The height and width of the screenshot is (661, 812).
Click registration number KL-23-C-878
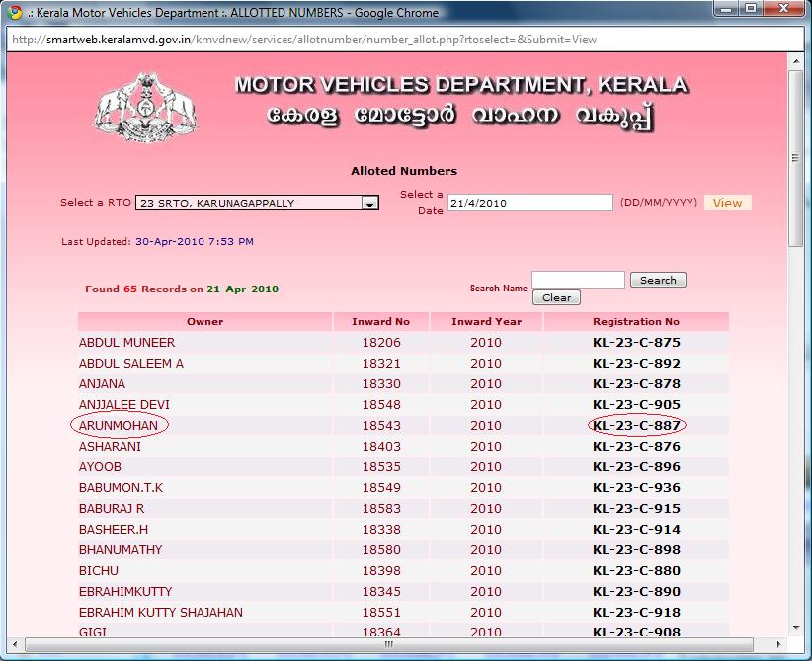tap(636, 384)
